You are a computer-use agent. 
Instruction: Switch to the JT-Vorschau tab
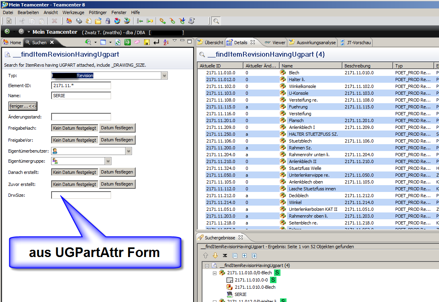tap(356, 43)
